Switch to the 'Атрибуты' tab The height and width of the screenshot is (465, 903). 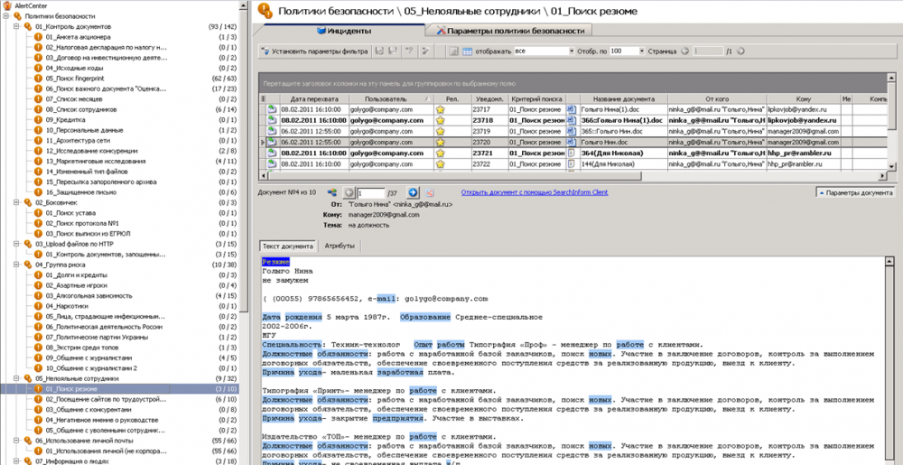point(339,246)
